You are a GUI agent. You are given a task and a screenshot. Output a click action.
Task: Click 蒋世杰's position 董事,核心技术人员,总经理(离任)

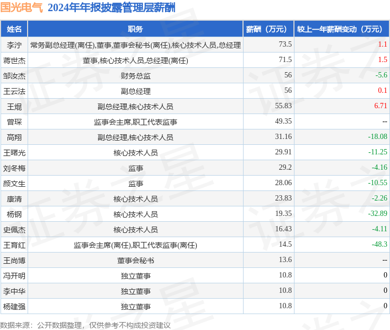[x=135, y=60]
